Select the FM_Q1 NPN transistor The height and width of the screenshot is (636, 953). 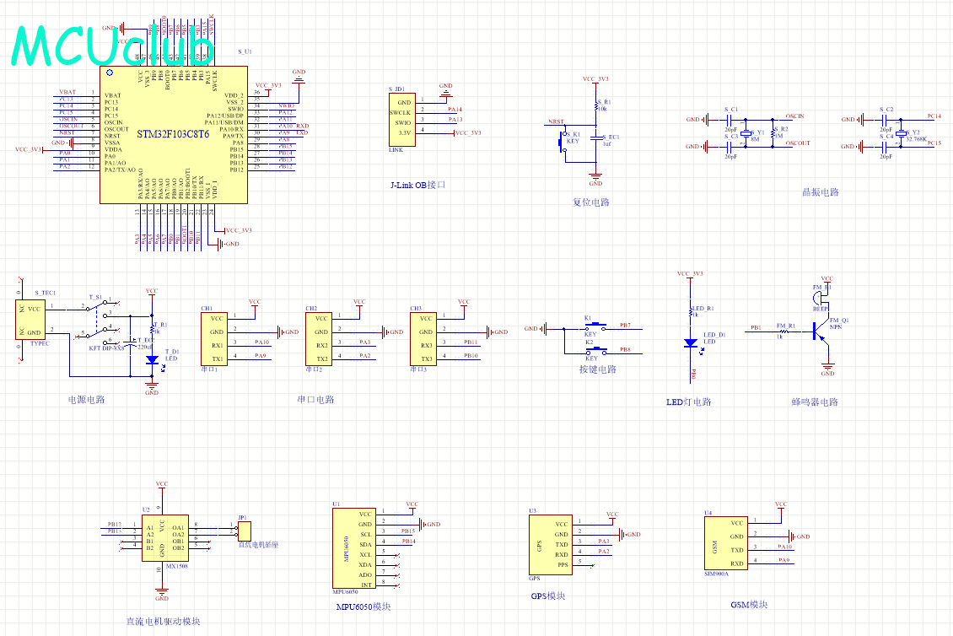[x=820, y=332]
